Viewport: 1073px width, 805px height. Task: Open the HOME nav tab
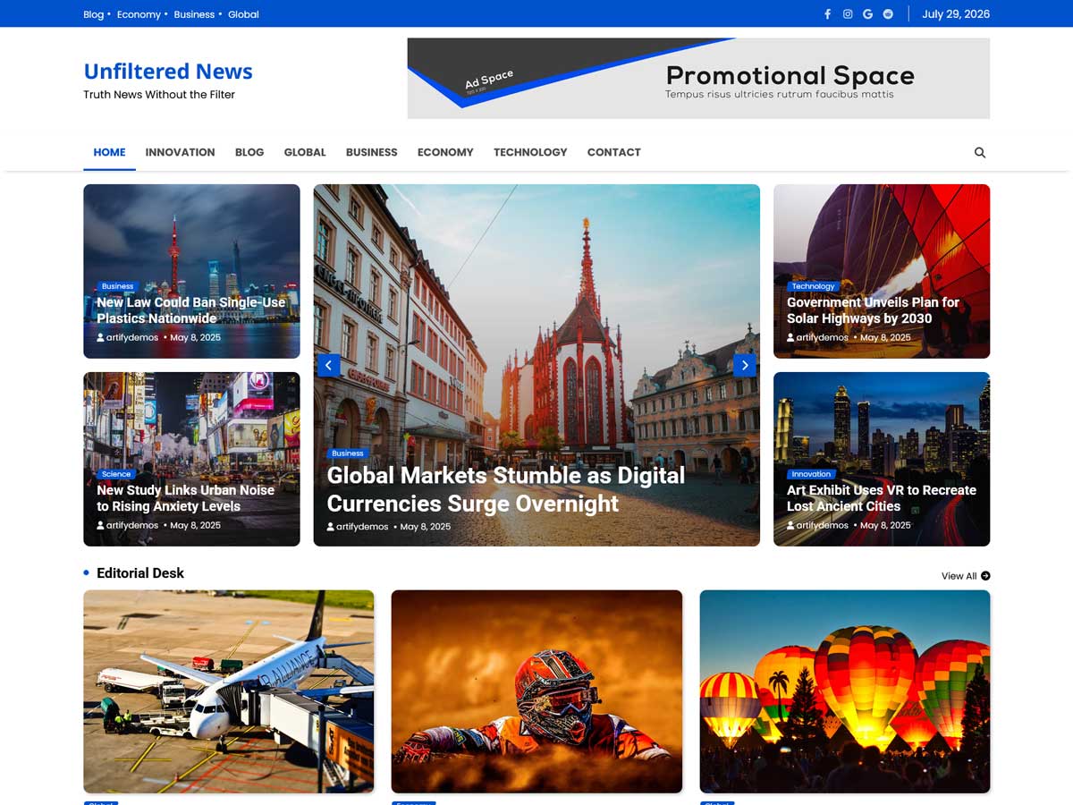pyautogui.click(x=109, y=152)
